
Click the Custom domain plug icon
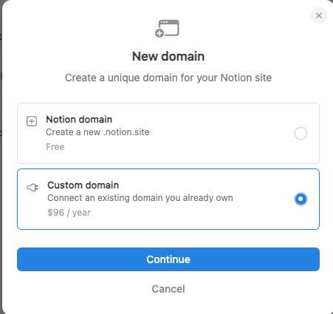point(32,188)
